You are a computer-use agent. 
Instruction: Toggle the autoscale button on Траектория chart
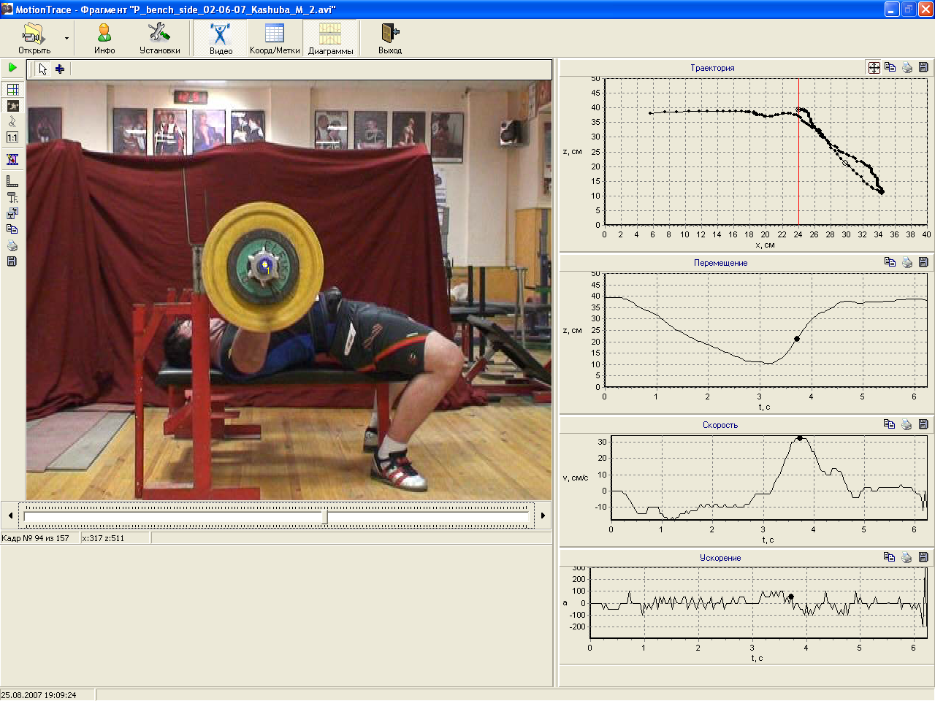pyautogui.click(x=874, y=67)
